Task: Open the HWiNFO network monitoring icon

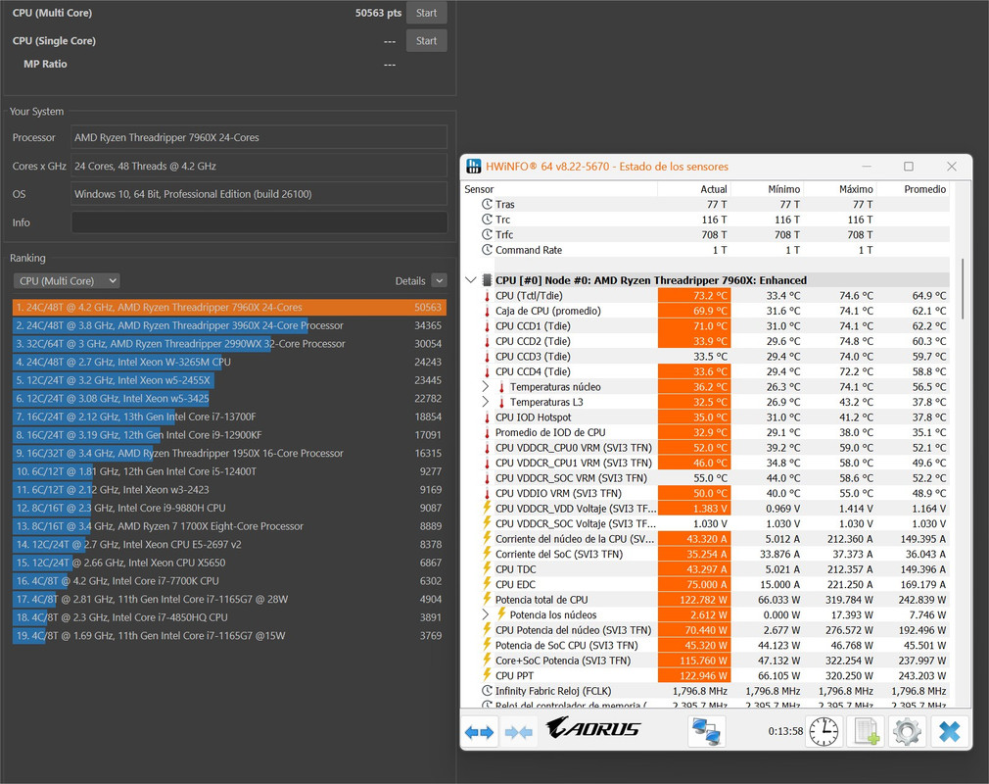Action: pos(706,732)
